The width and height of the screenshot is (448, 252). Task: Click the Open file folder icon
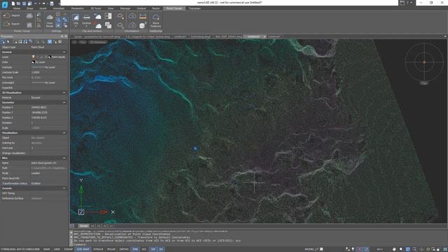tap(18, 3)
